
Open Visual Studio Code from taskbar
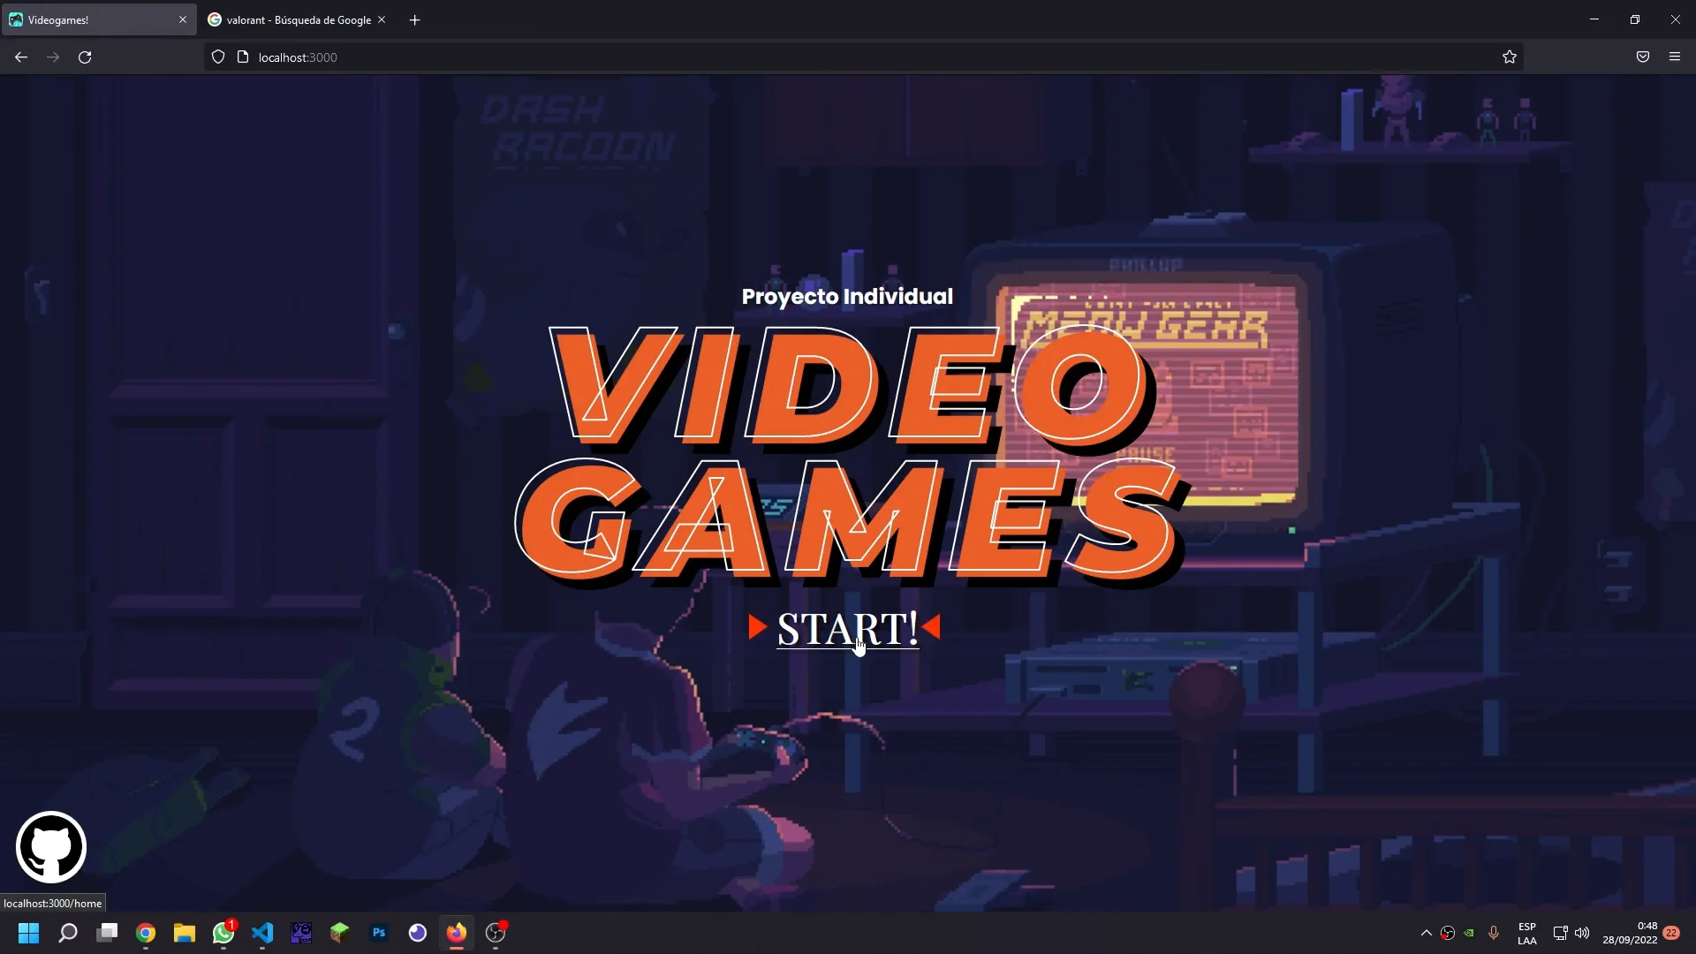[x=262, y=933]
